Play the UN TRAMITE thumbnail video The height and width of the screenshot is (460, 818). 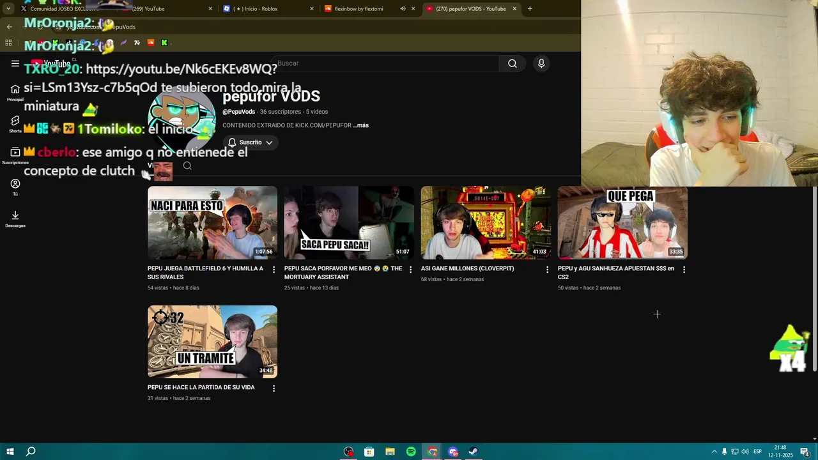coord(212,342)
